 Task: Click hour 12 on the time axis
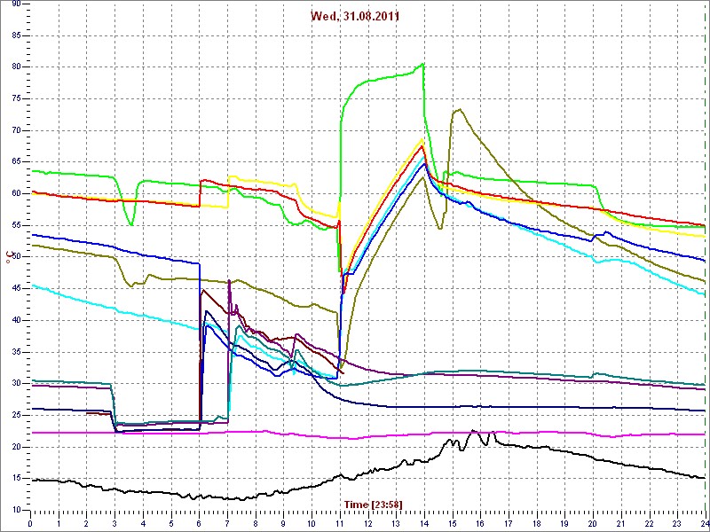[367, 524]
